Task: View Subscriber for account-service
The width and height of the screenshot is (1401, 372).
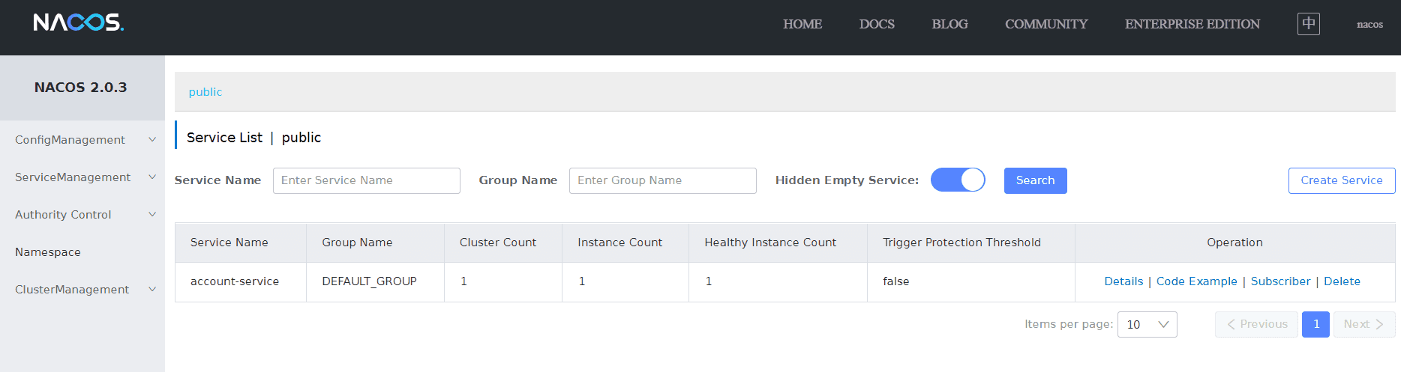Action: coord(1280,281)
